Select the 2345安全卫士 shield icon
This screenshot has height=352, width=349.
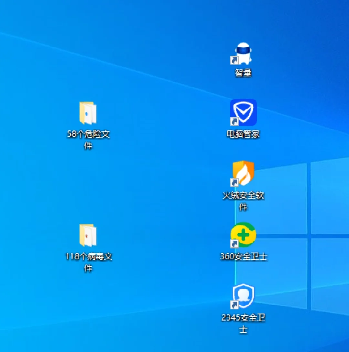(x=243, y=296)
